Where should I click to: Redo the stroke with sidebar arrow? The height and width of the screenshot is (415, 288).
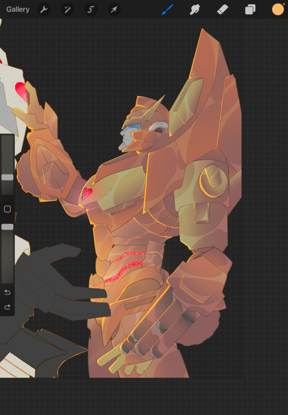tap(7, 307)
